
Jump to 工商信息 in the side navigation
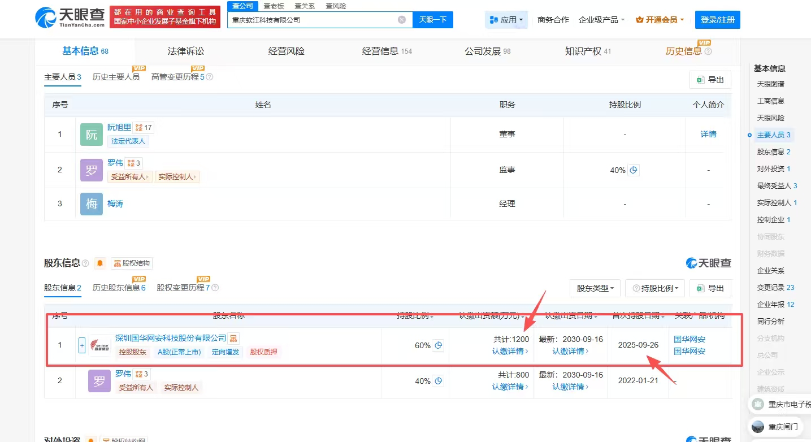770,101
